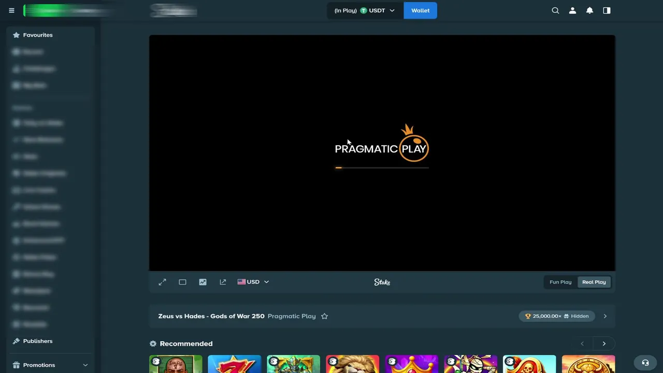The height and width of the screenshot is (373, 663).
Task: Open the lion game thumbnail
Action: pos(352,364)
